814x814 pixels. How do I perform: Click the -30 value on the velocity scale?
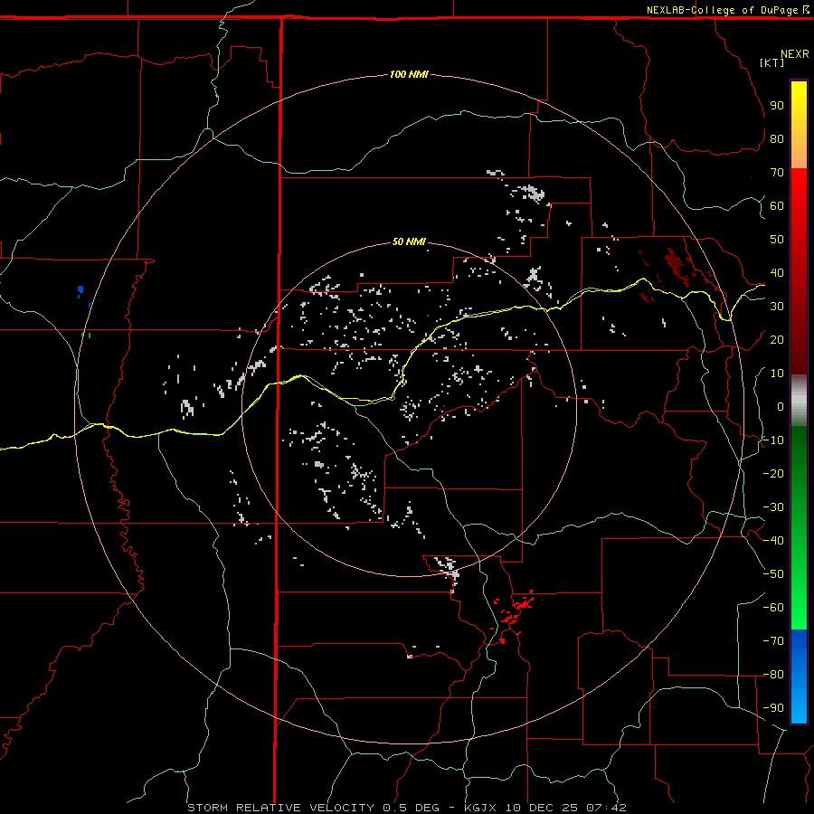[773, 507]
